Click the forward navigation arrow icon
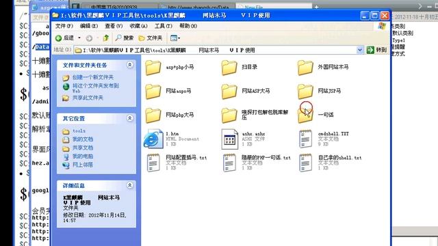 tap(89, 38)
